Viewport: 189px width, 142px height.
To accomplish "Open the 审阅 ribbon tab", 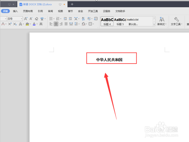I will [50, 11].
